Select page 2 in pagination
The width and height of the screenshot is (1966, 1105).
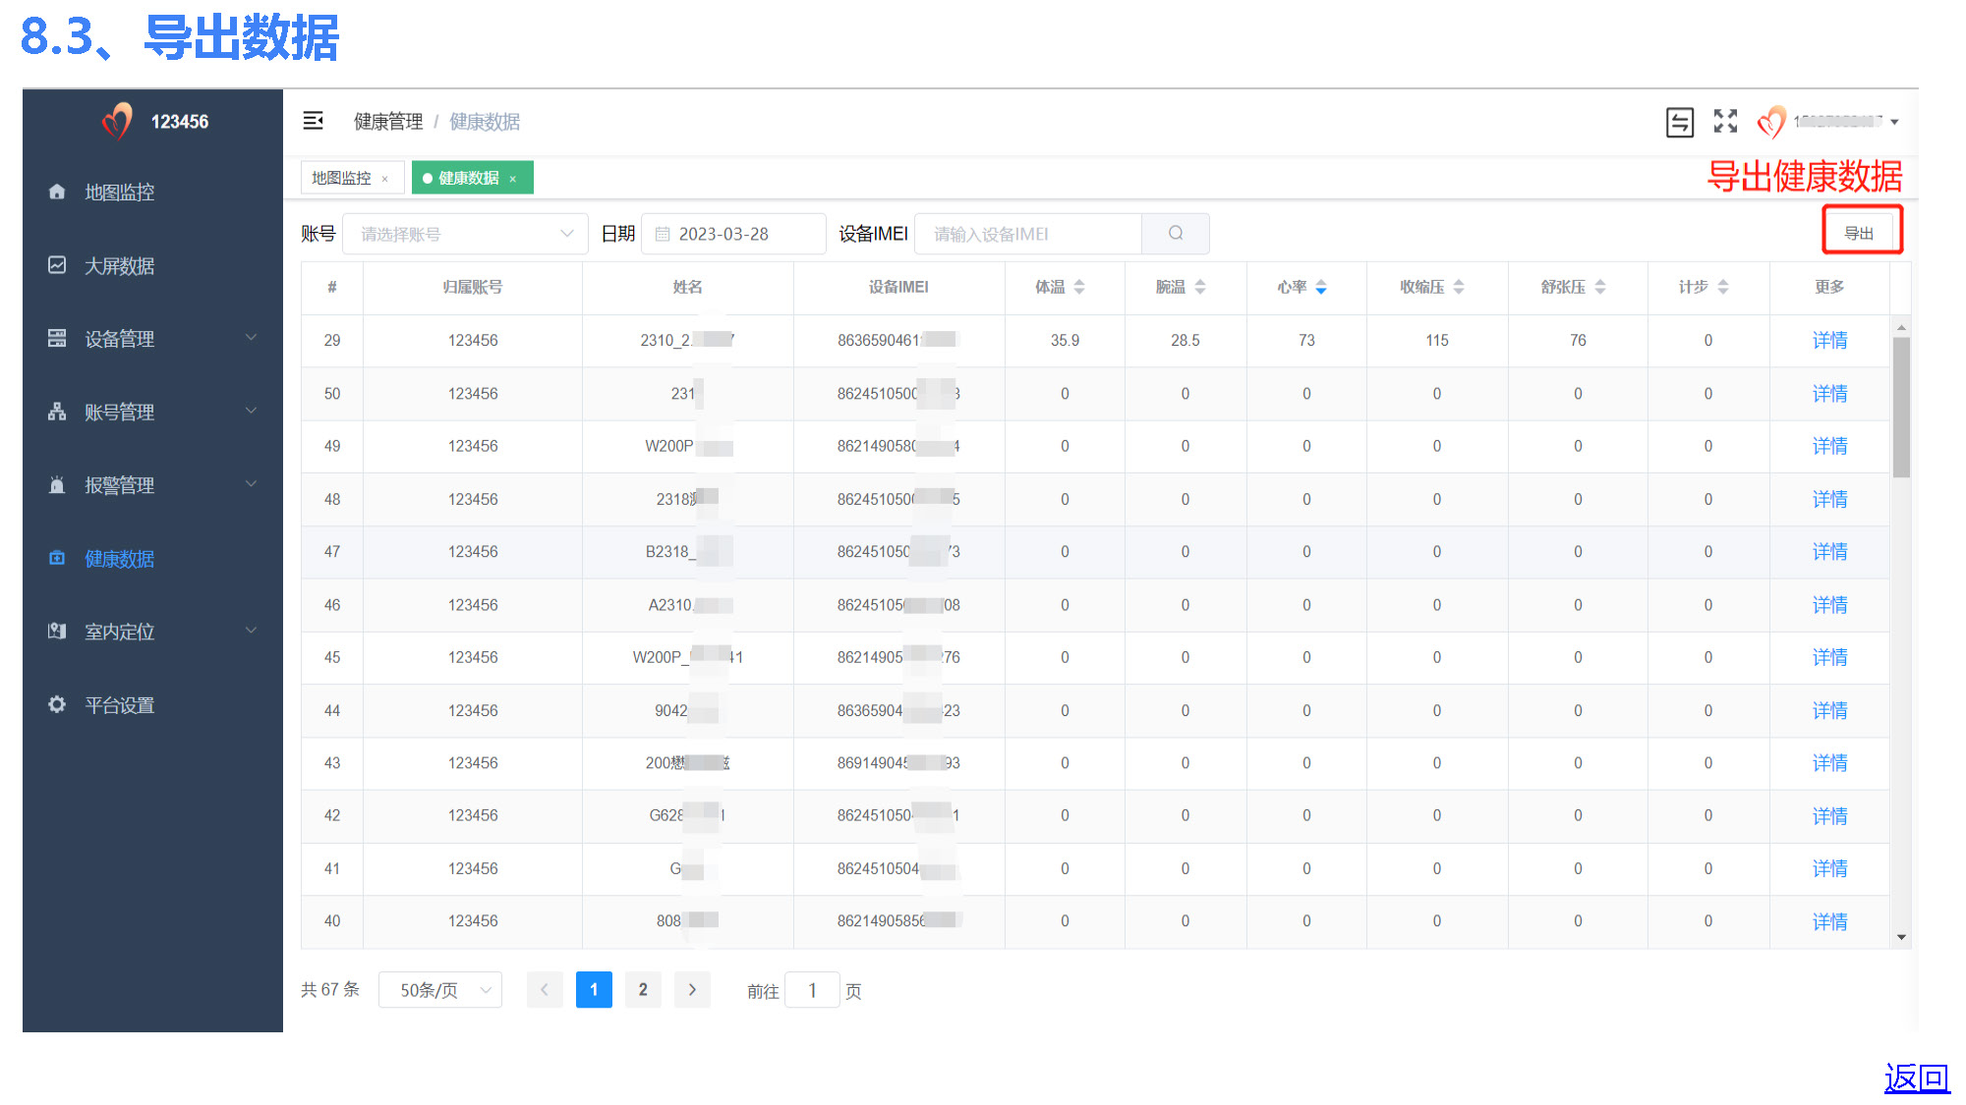643,990
